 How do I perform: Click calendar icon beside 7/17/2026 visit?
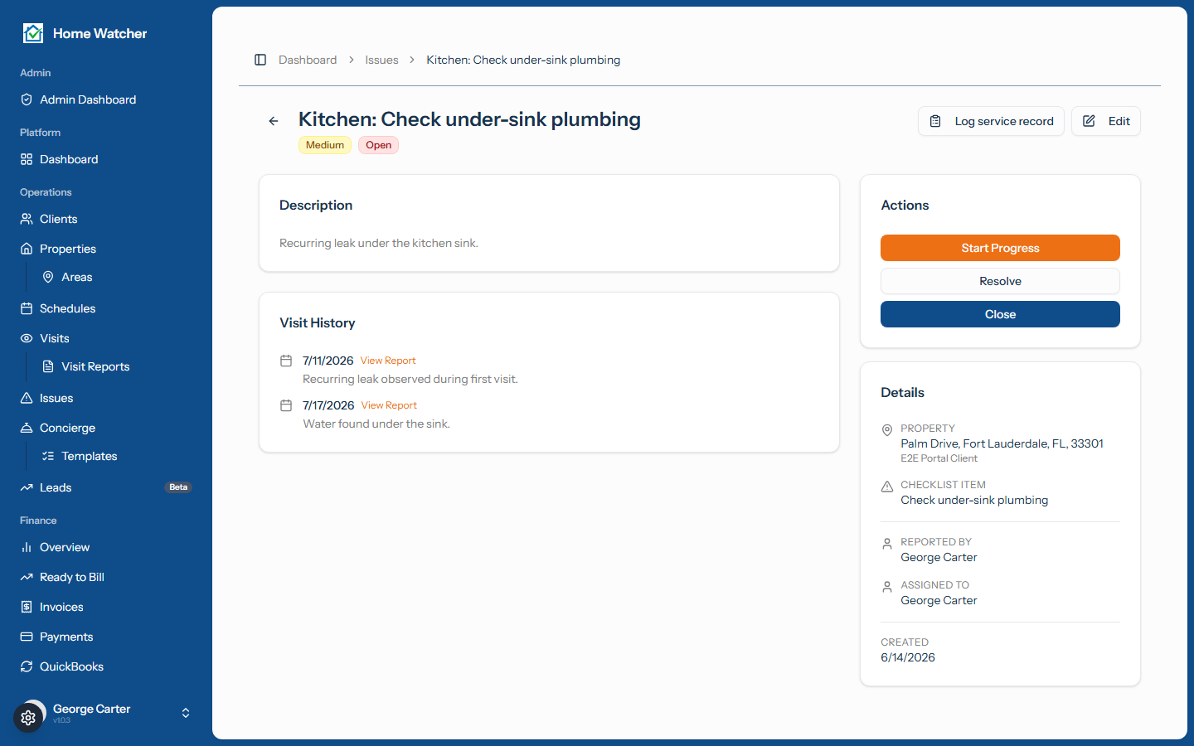click(x=286, y=405)
